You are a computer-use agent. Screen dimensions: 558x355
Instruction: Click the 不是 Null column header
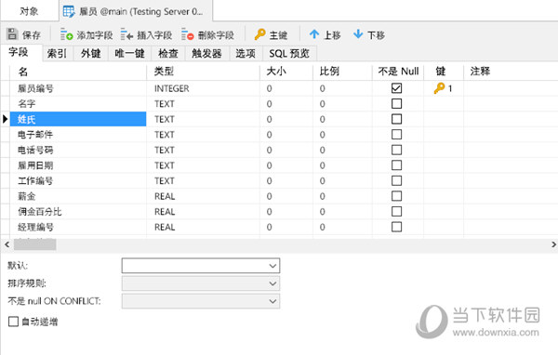click(398, 72)
